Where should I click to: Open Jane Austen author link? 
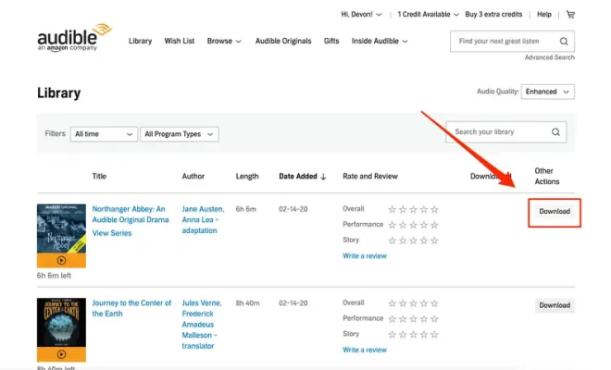(203, 209)
